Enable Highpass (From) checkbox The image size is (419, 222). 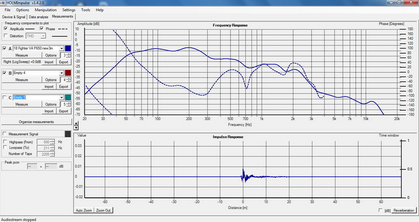coord(5,142)
